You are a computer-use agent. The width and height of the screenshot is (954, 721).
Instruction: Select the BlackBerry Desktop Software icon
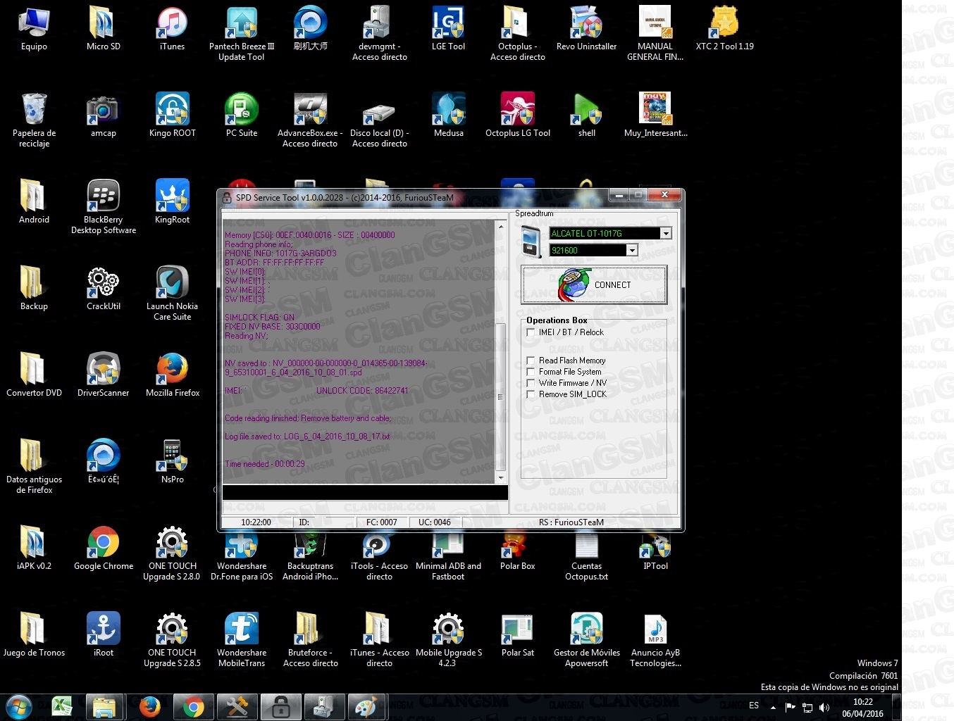[x=104, y=206]
